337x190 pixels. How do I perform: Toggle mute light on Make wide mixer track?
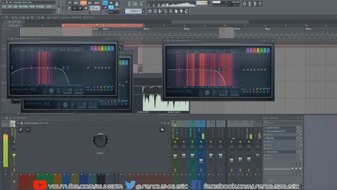click(x=249, y=142)
